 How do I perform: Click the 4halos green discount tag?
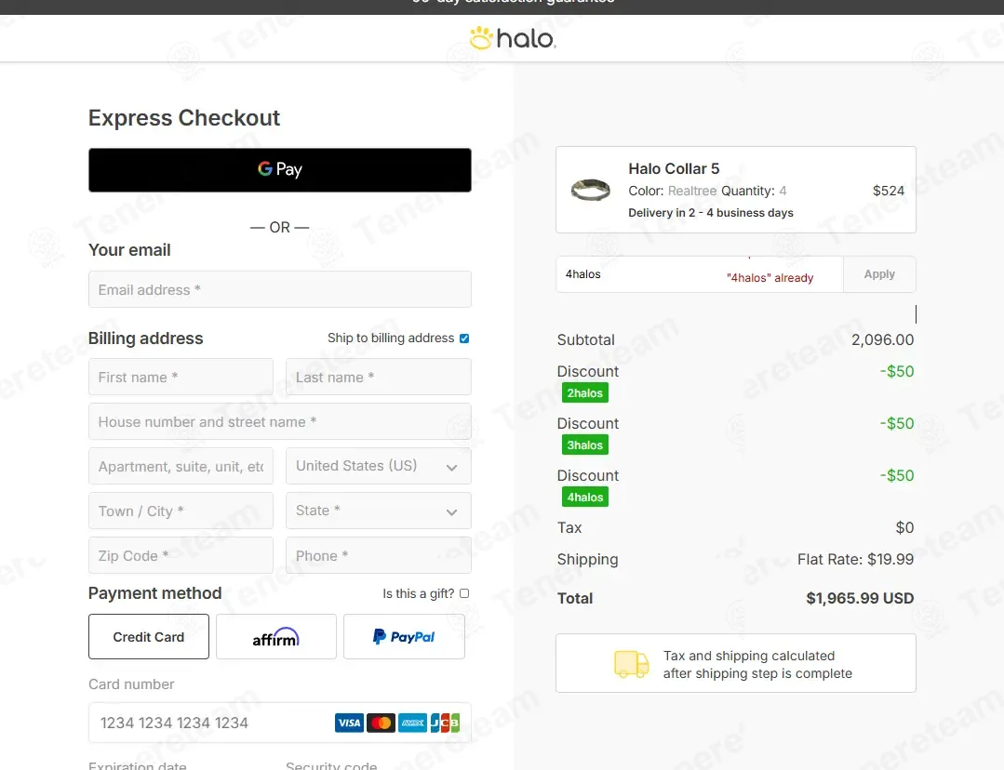pos(584,498)
